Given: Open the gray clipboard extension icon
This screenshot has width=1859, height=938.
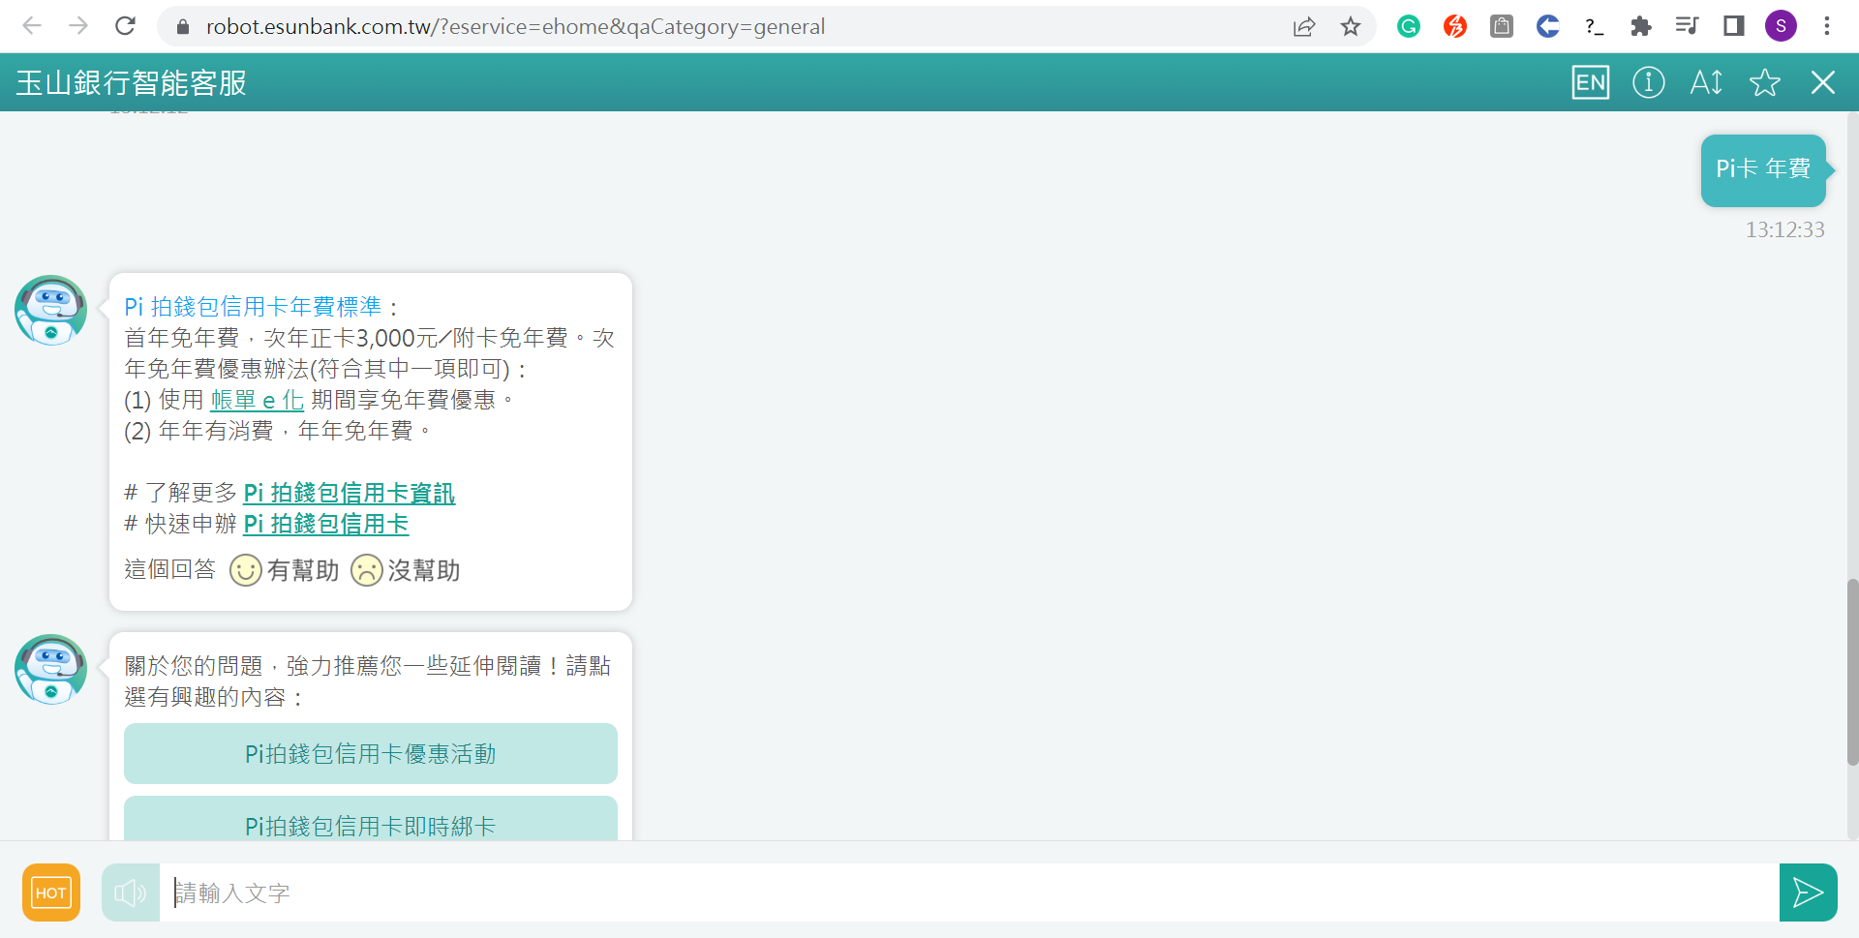Looking at the screenshot, I should coord(1502,26).
